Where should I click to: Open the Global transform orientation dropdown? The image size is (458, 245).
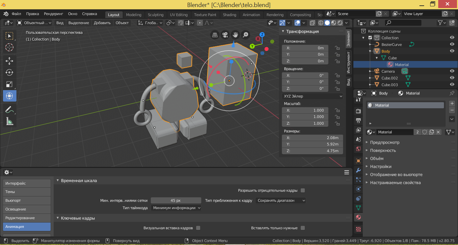click(150, 23)
